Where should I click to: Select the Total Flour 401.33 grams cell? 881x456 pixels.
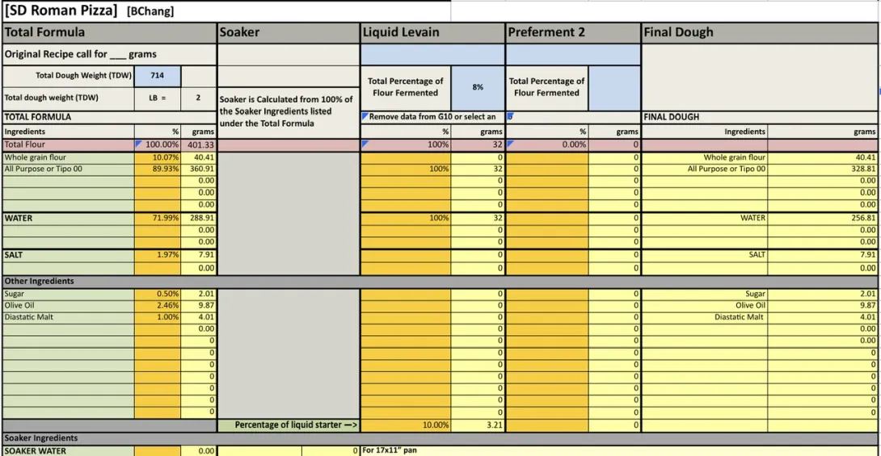coord(199,144)
